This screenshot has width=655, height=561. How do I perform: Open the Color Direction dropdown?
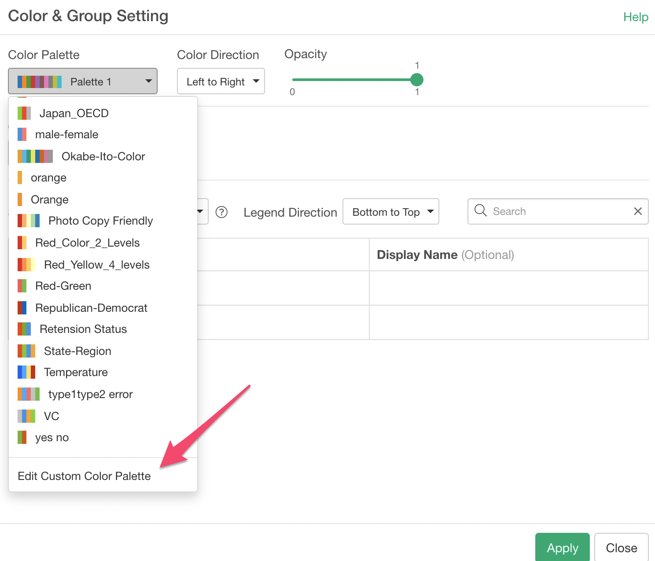click(221, 81)
